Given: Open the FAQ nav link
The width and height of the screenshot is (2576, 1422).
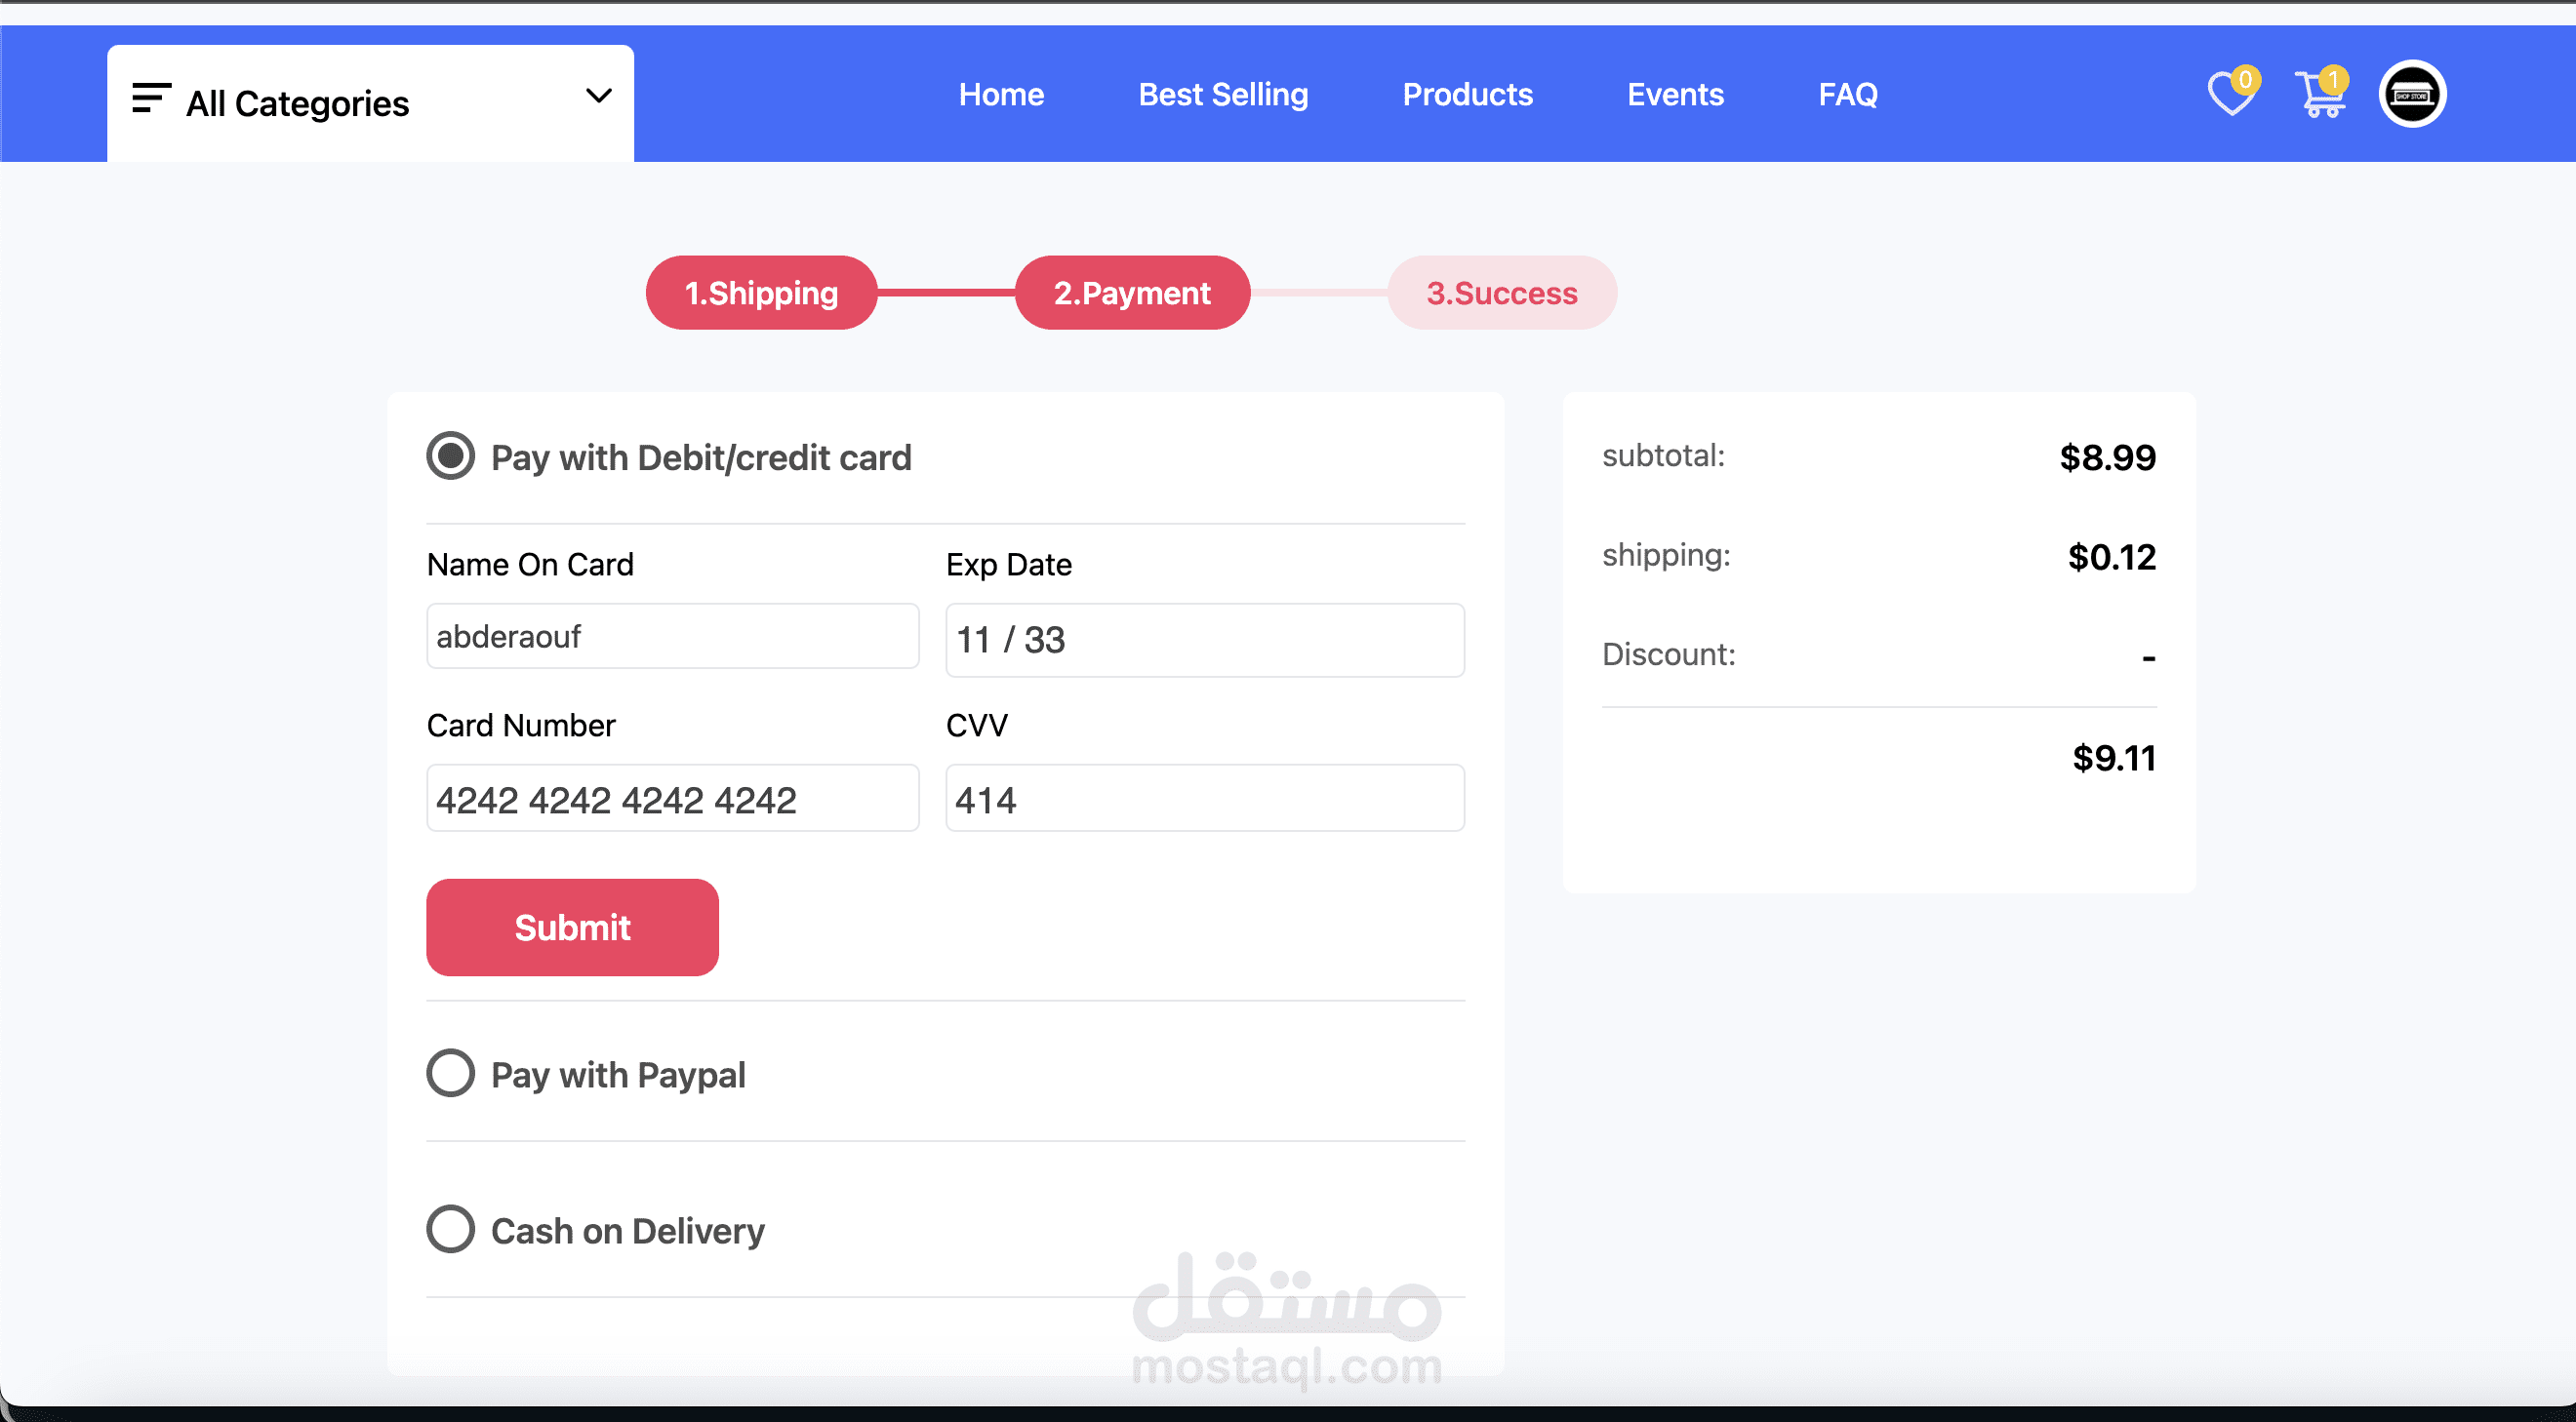Looking at the screenshot, I should coord(1847,95).
